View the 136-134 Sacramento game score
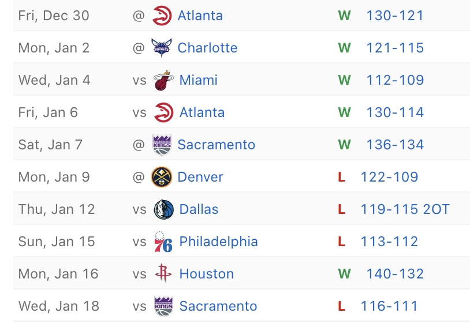The image size is (470, 324). [395, 145]
